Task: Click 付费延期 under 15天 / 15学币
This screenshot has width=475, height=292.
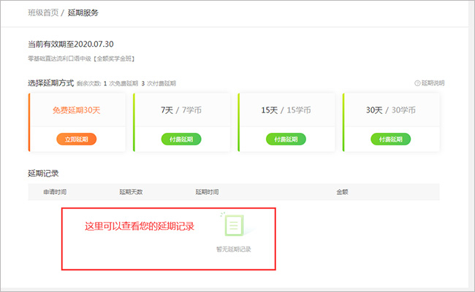Action: [x=286, y=139]
